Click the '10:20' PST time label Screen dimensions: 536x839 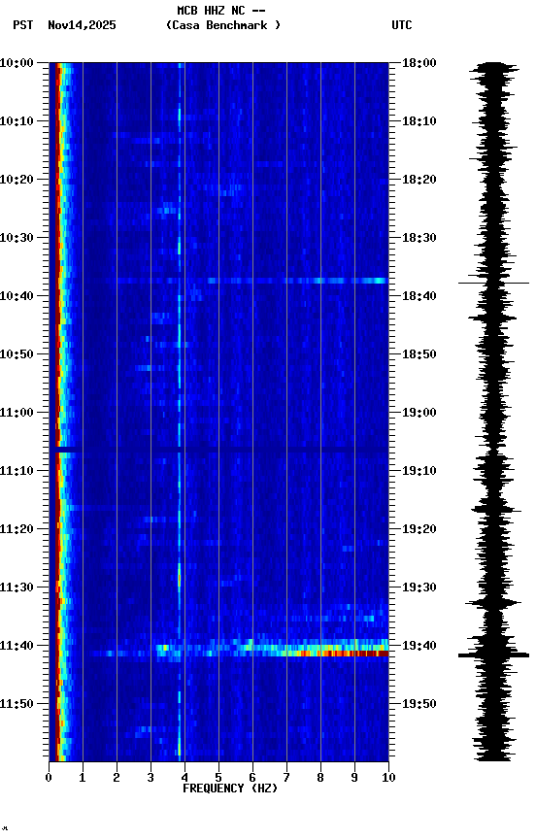(17, 180)
